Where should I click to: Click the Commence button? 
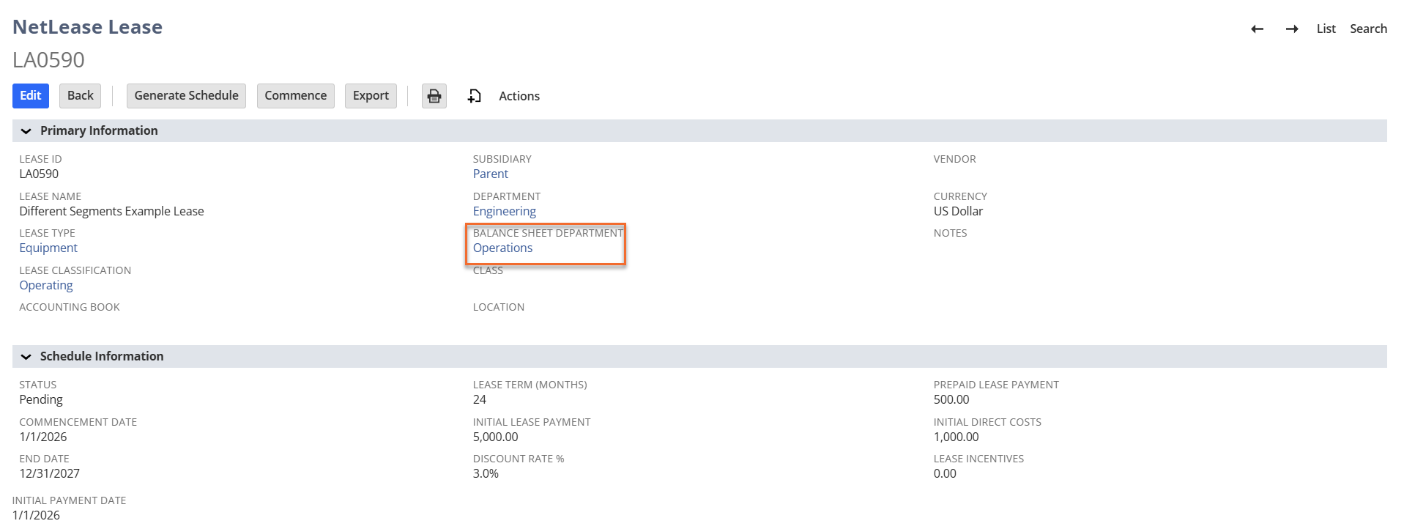(x=295, y=96)
